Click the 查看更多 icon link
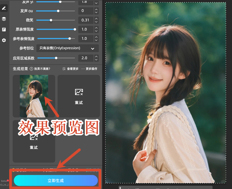 (70, 69)
